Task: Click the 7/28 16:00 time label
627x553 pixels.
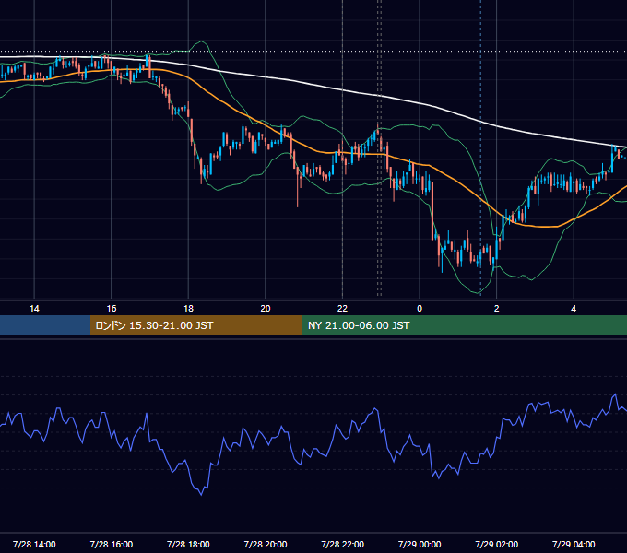Action: click(x=112, y=544)
